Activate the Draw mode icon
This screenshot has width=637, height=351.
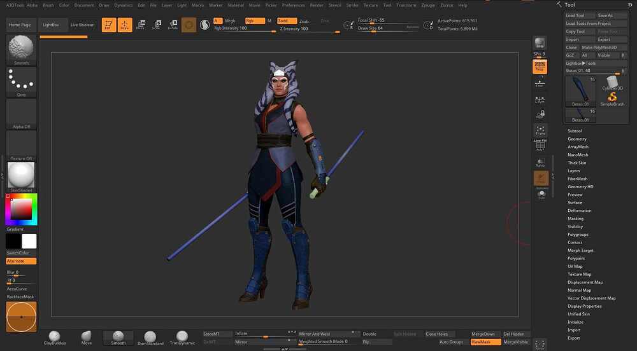coord(125,25)
